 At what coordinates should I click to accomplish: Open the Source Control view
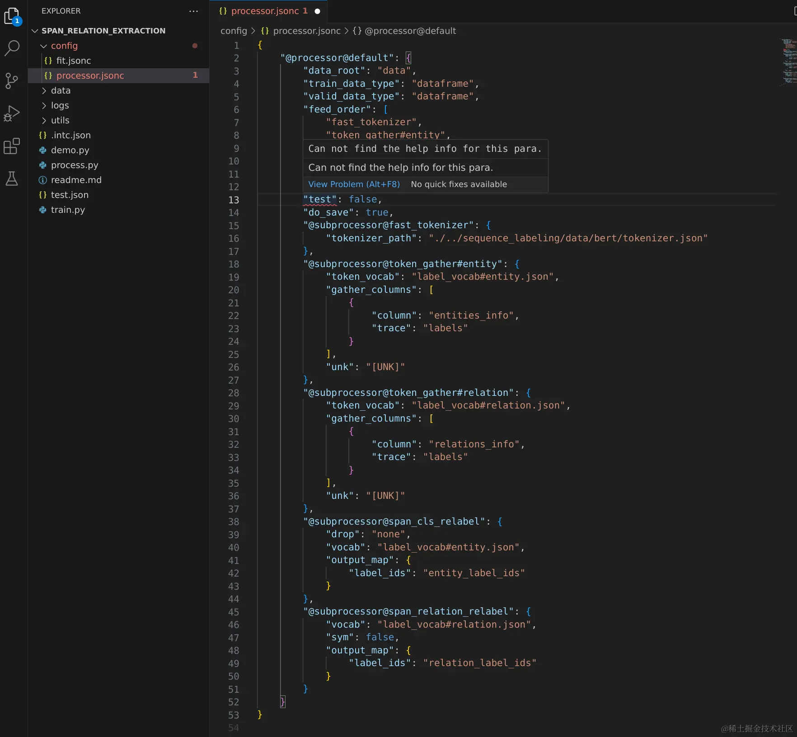click(12, 81)
